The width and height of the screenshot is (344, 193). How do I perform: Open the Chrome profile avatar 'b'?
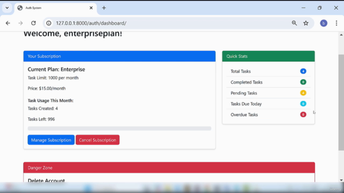[x=324, y=23]
